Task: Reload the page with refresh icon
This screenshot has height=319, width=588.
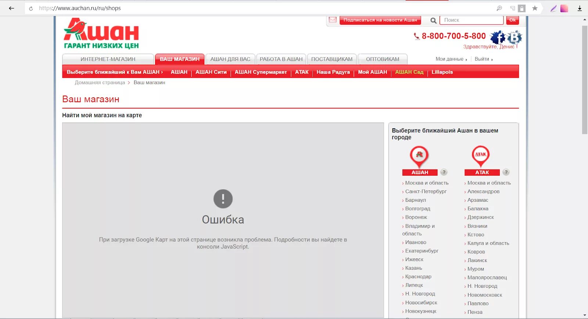Action: (x=31, y=8)
